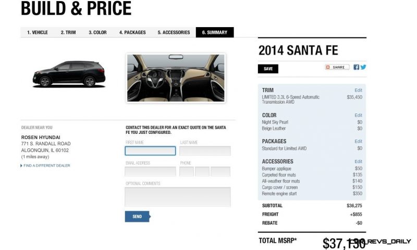Share the build on Facebook
Image resolution: width=417 pixels, height=250 pixels.
point(356,67)
